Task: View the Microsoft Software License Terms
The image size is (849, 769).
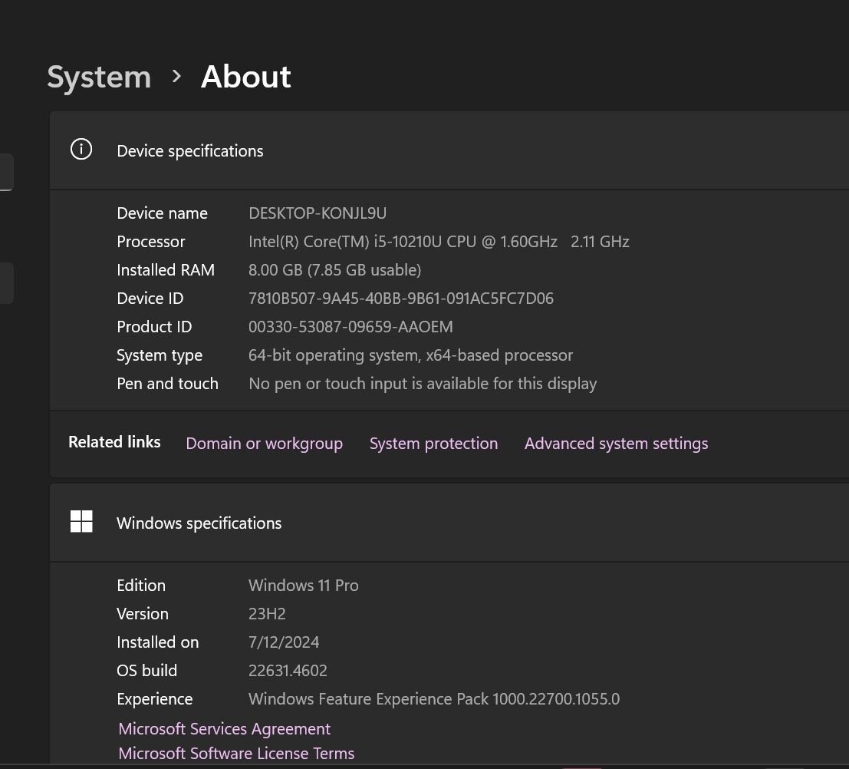Action: coord(235,753)
